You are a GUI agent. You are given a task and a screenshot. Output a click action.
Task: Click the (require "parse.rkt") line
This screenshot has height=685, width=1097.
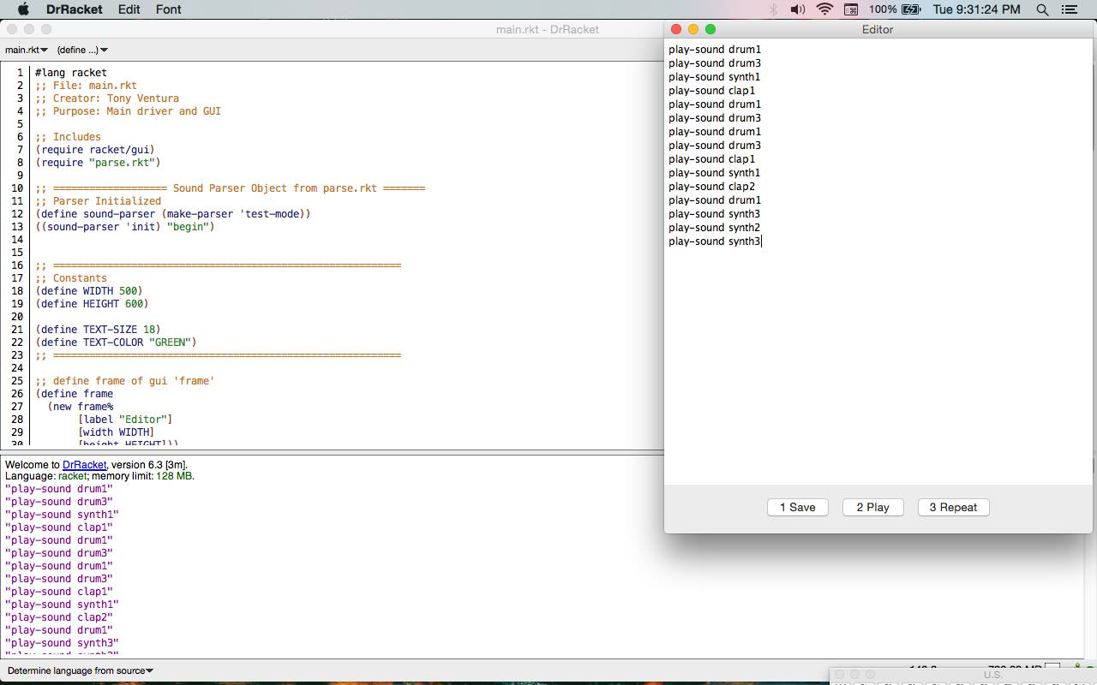(x=98, y=163)
